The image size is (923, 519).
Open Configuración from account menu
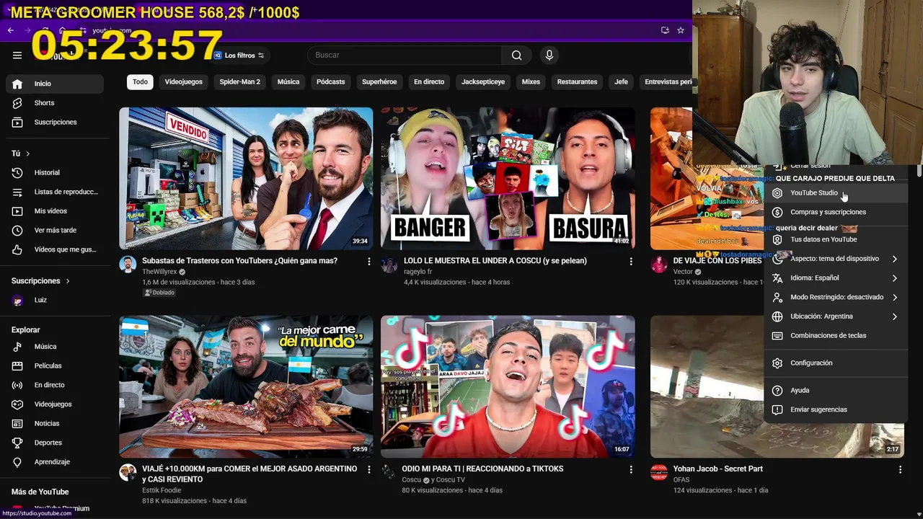835,363
